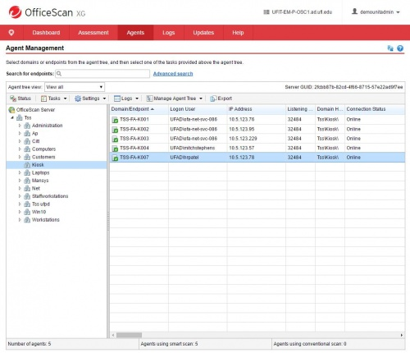Click the TSS-FA-K007 endpoint icon
Image resolution: width=410 pixels, height=353 pixels.
click(x=115, y=158)
